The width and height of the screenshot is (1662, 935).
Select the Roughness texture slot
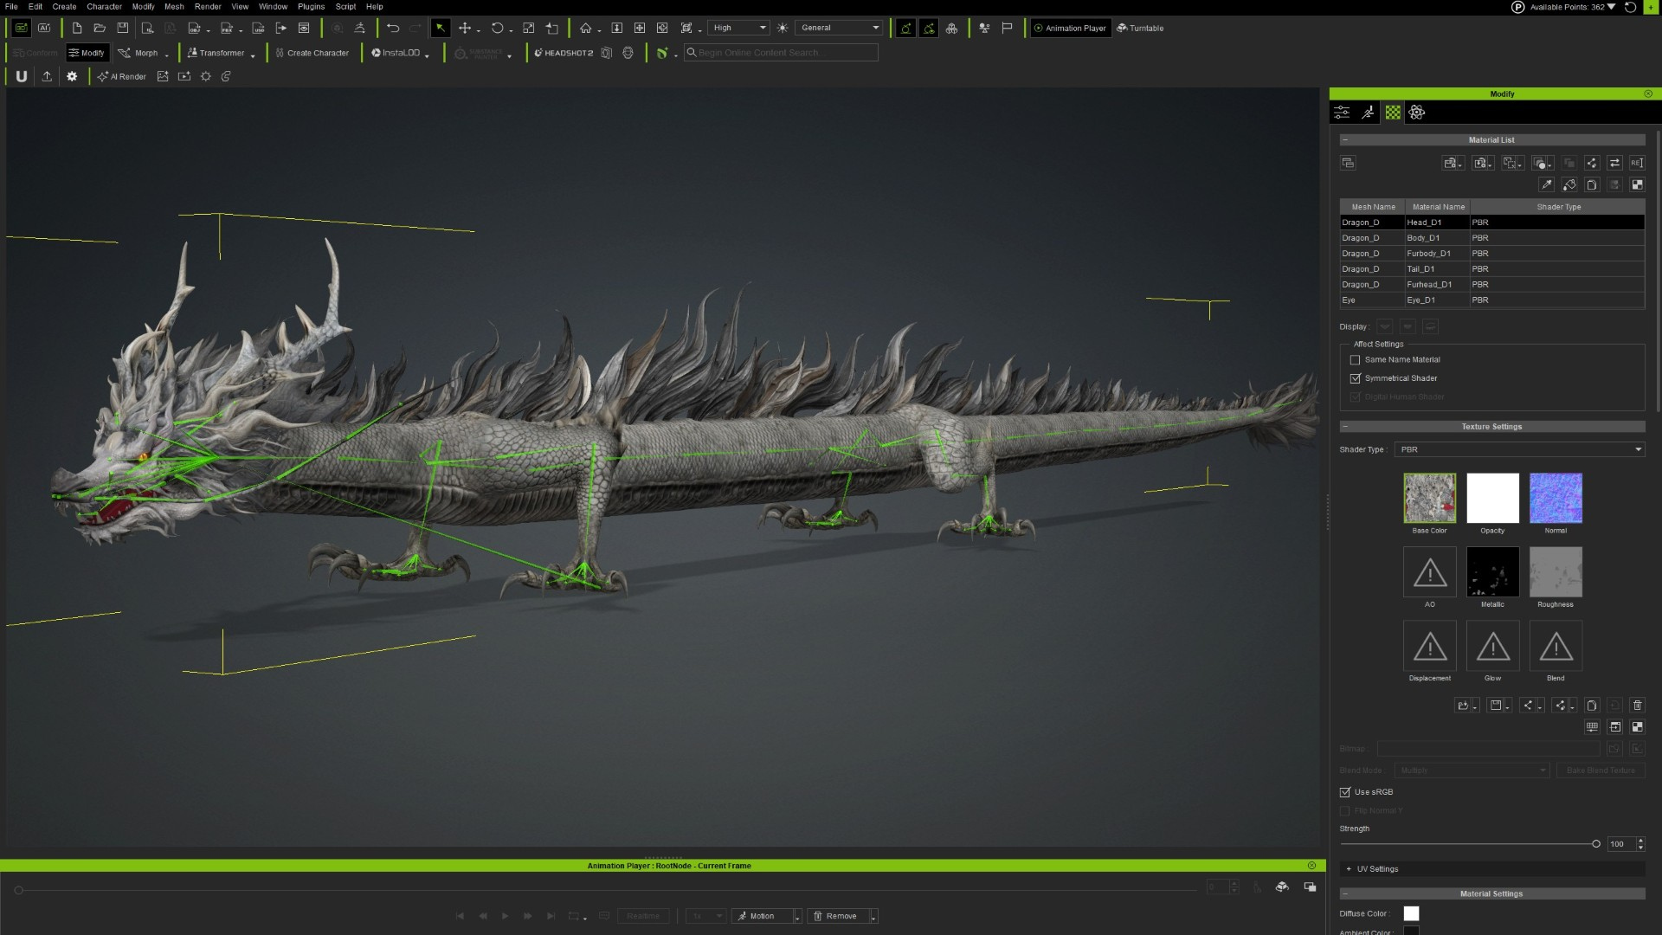click(x=1556, y=571)
